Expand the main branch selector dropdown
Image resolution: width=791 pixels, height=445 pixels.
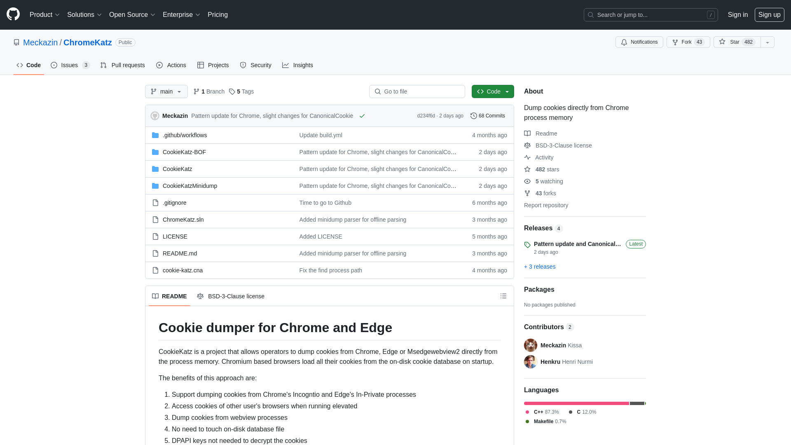[166, 91]
